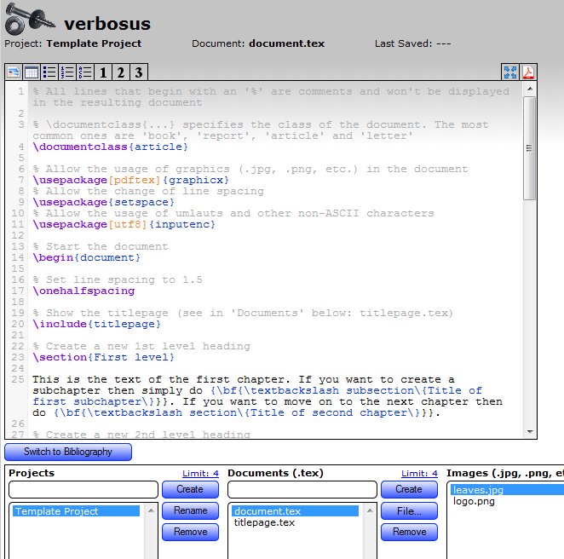Click the description list toolbar icon
This screenshot has height=559, width=564.
pyautogui.click(x=85, y=72)
